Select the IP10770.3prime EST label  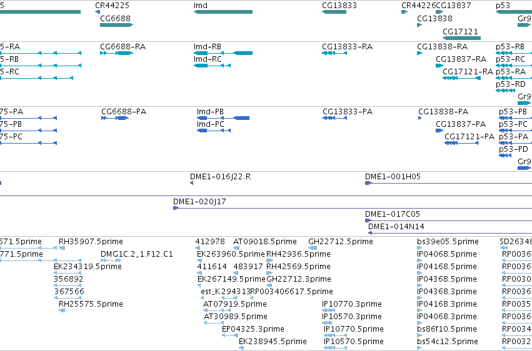click(x=352, y=304)
